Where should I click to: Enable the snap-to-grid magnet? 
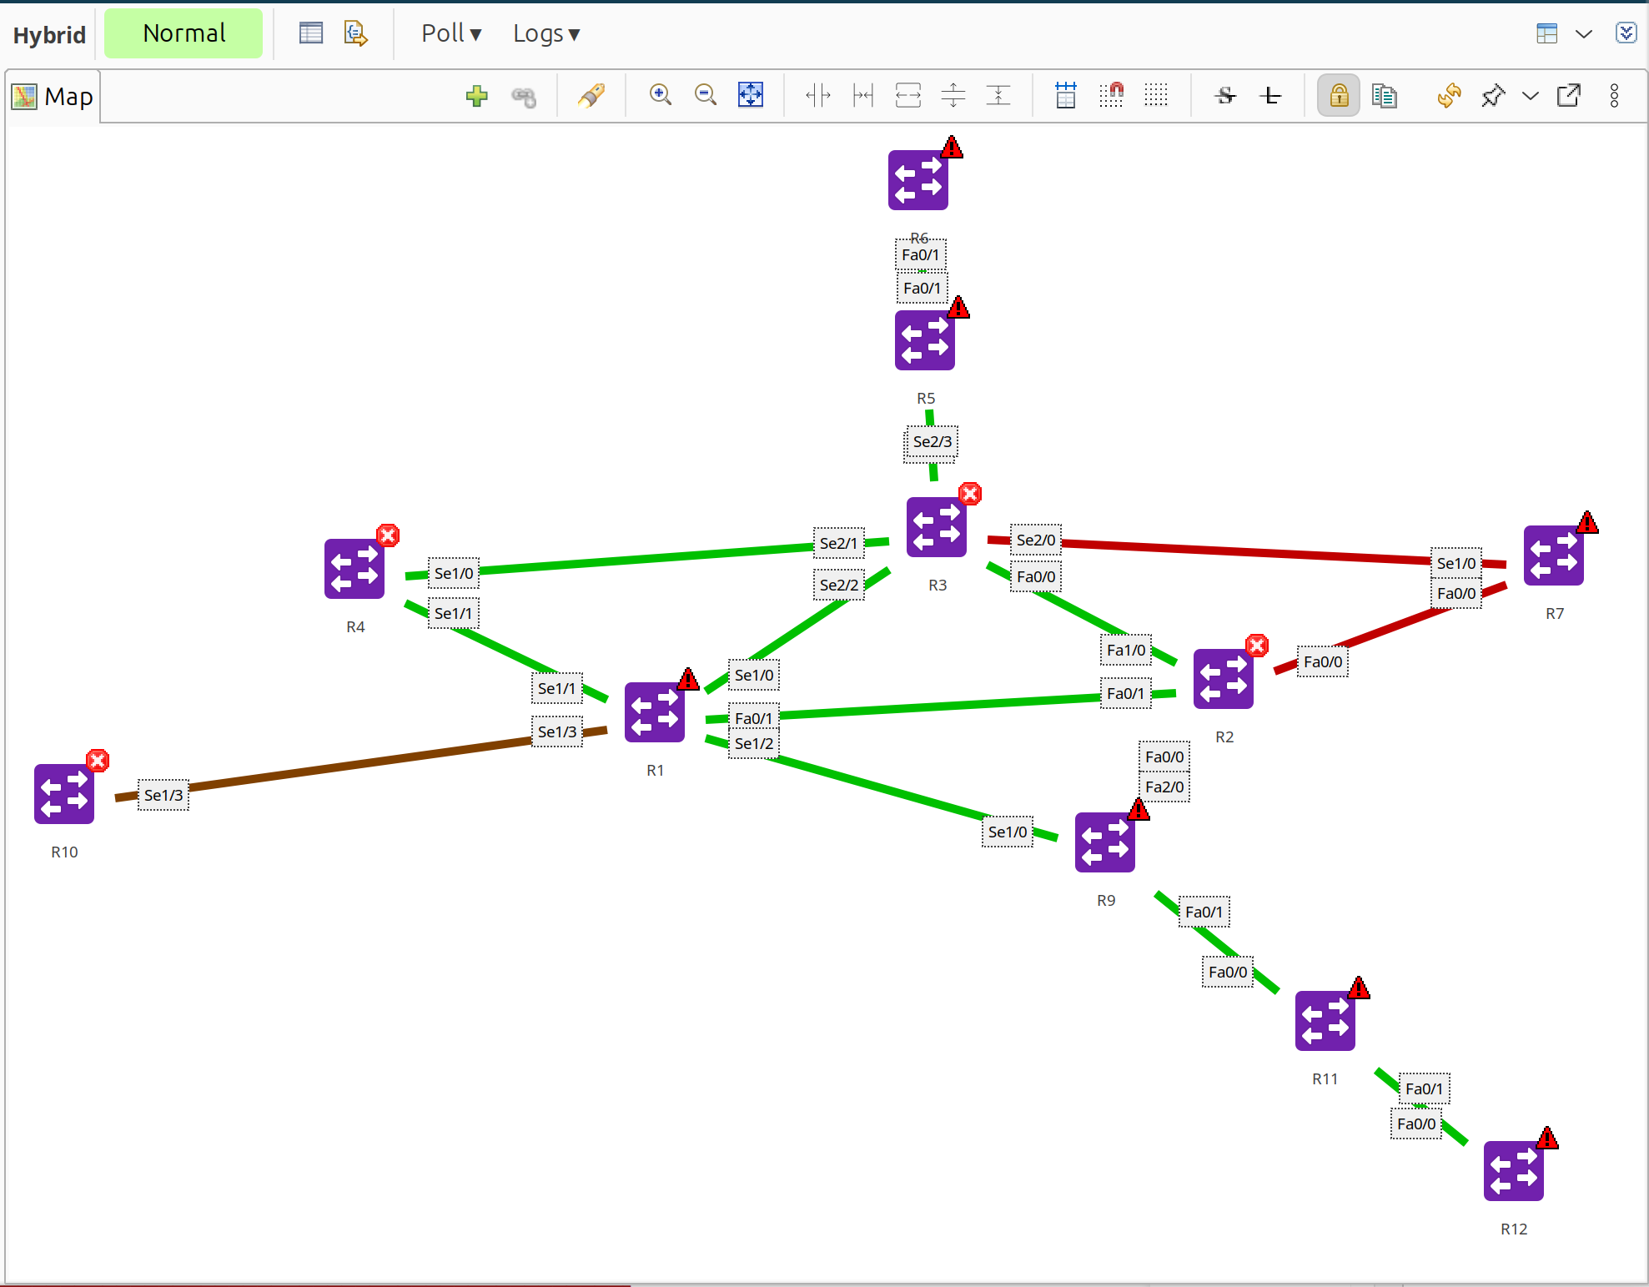[1111, 95]
